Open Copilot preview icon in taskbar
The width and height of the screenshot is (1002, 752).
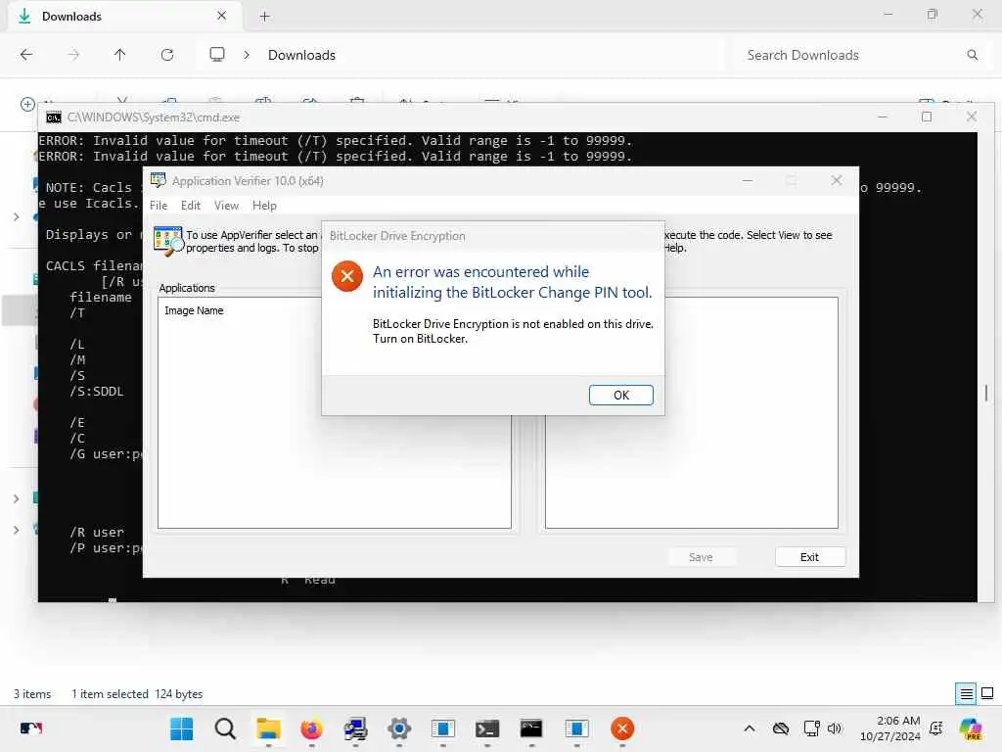(970, 728)
